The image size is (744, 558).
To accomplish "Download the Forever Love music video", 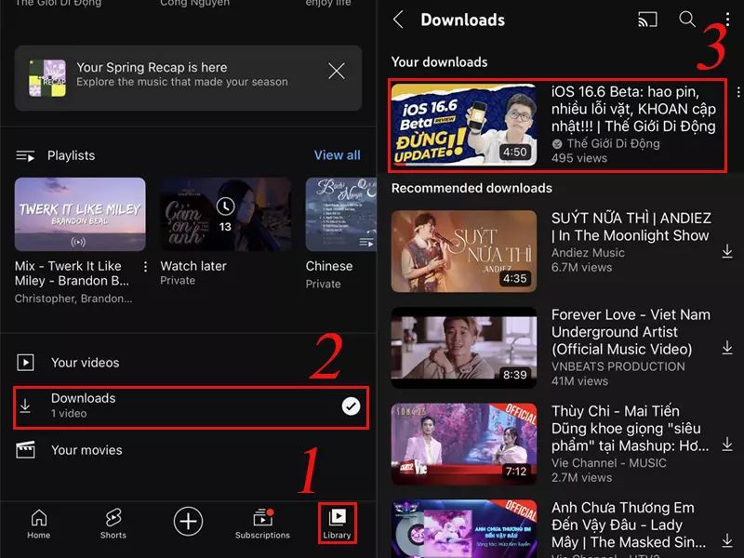I will coord(727,348).
